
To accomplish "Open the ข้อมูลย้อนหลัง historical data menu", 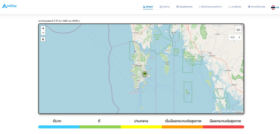I will [184, 7].
